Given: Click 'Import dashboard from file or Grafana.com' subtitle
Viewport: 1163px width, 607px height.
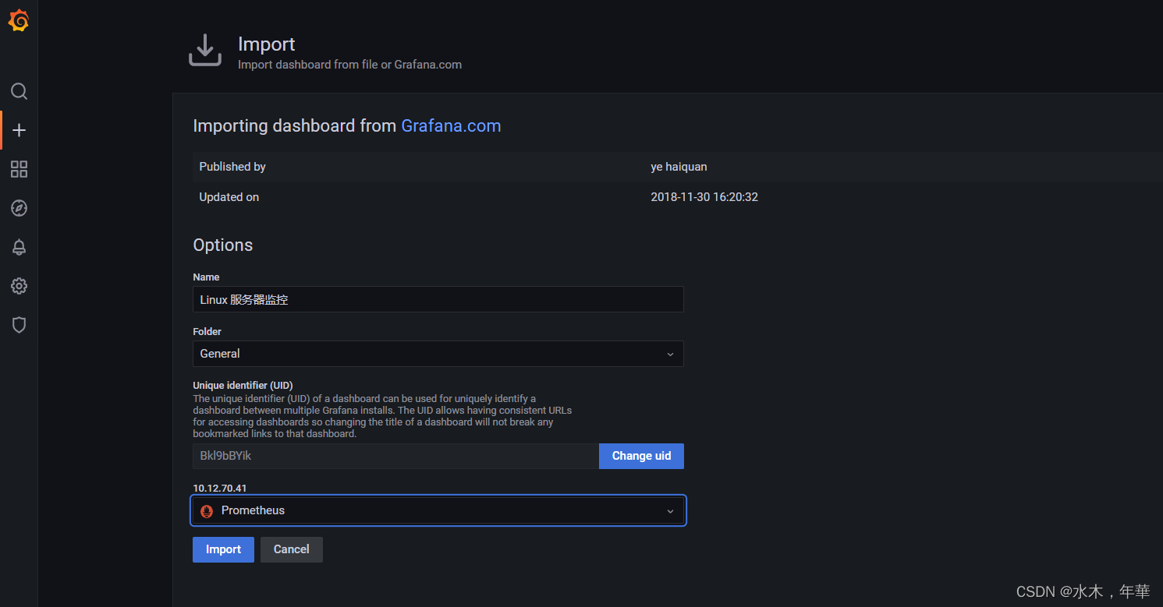Looking at the screenshot, I should (x=349, y=65).
